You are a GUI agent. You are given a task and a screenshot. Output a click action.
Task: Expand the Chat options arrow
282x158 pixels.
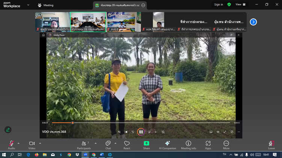click(115, 143)
